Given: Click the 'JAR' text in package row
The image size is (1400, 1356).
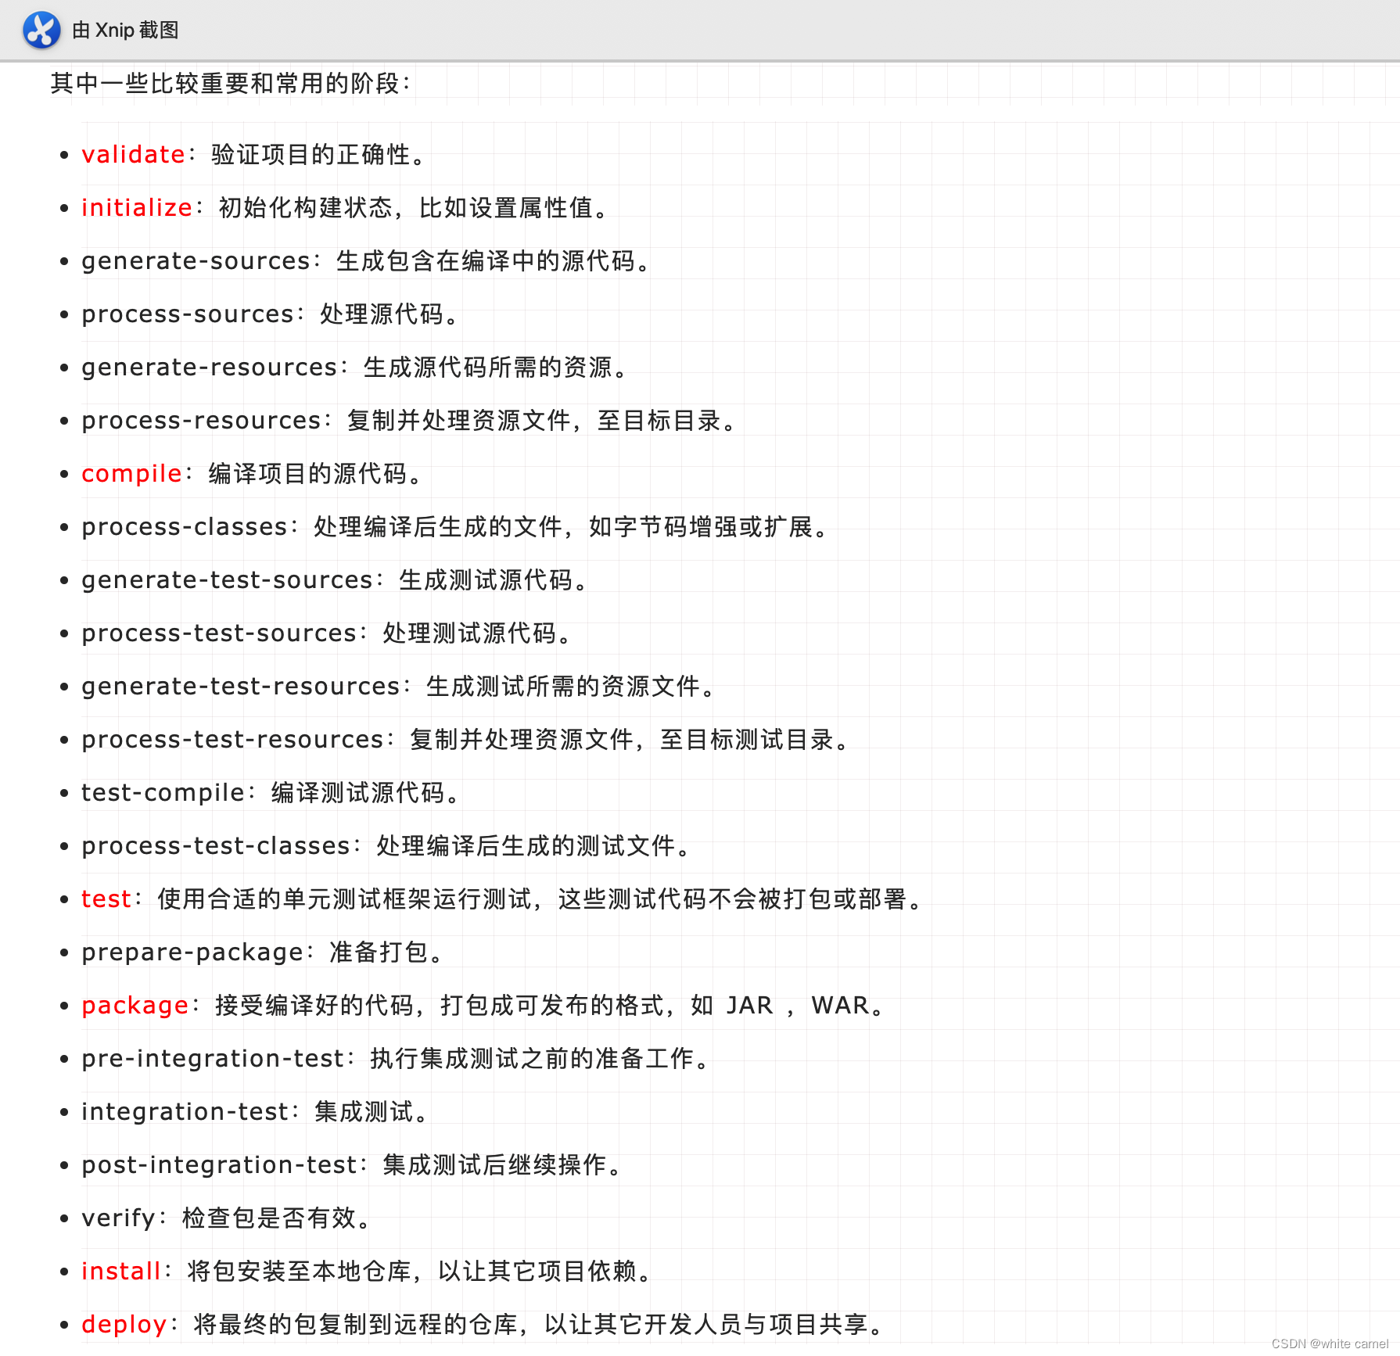Looking at the screenshot, I should coord(749,1005).
